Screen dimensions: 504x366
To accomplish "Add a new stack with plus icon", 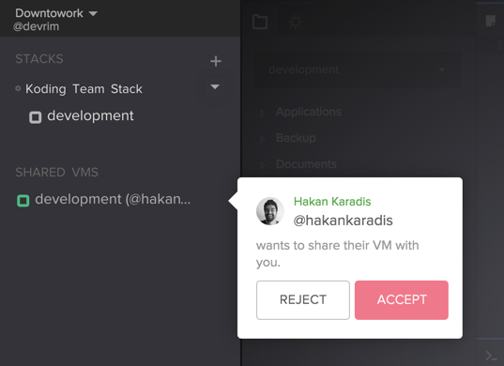I will tap(216, 61).
